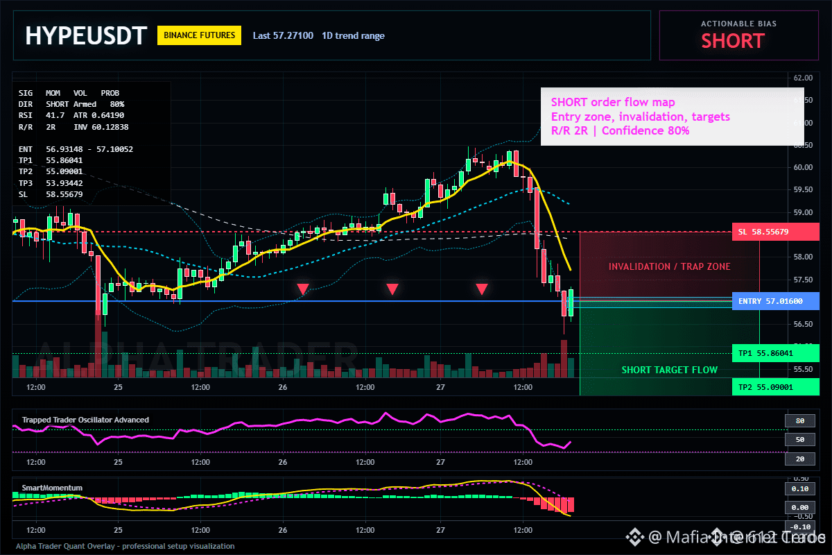This screenshot has height=555, width=832.
Task: Click the SL 58.55679 price tag
Action: [x=775, y=232]
